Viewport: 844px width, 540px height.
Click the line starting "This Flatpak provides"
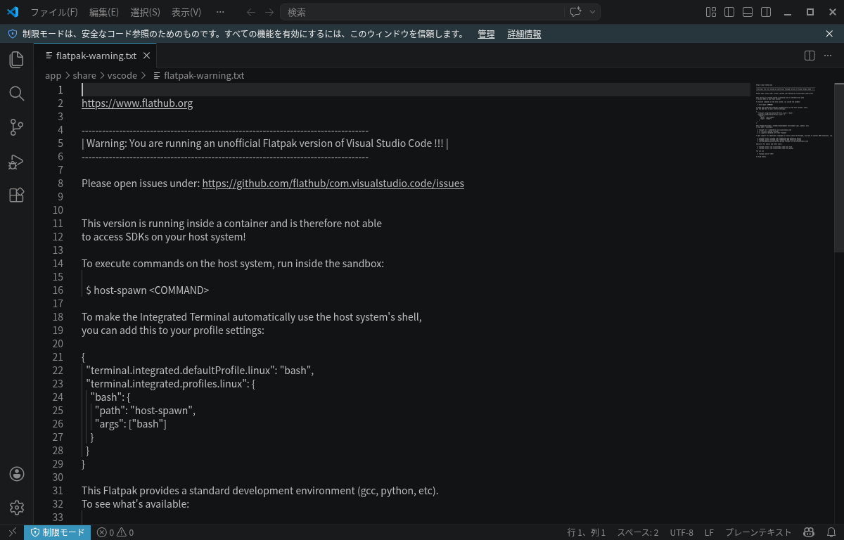pos(260,491)
